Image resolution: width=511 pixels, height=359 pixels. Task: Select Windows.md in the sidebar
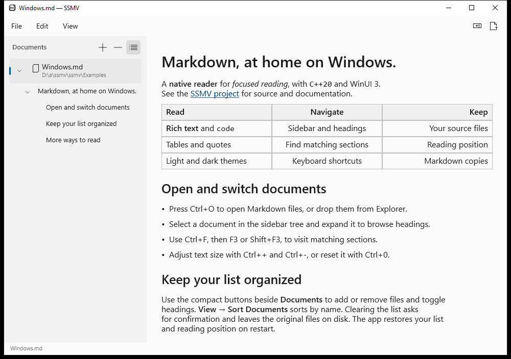pyautogui.click(x=75, y=70)
